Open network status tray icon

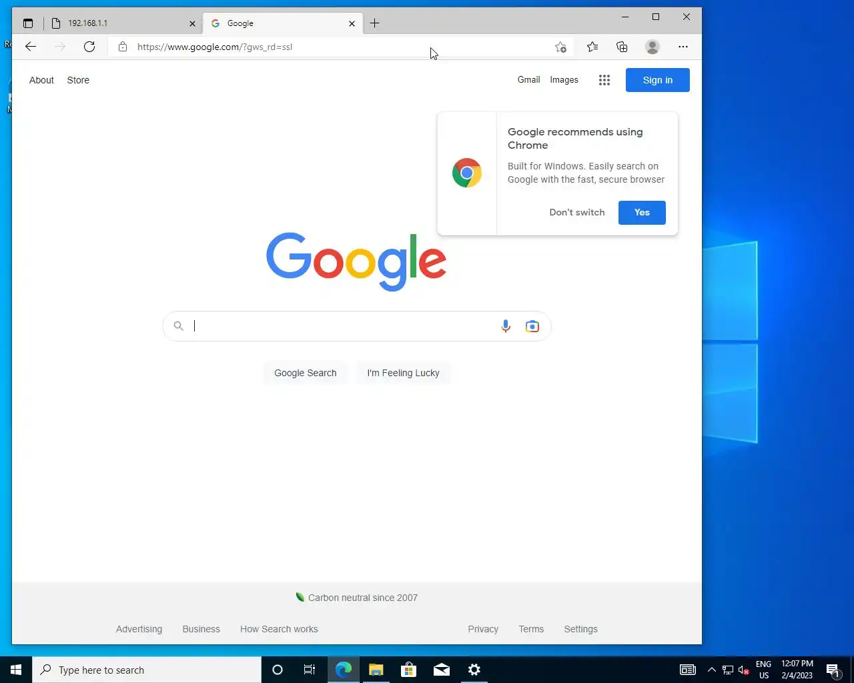tap(728, 670)
